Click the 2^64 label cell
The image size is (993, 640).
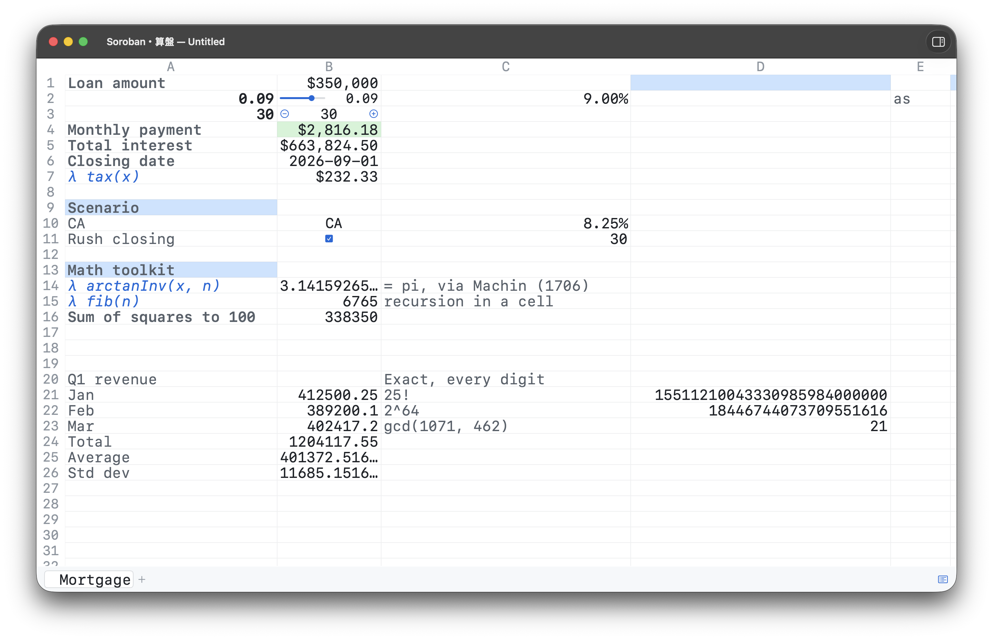(506, 410)
